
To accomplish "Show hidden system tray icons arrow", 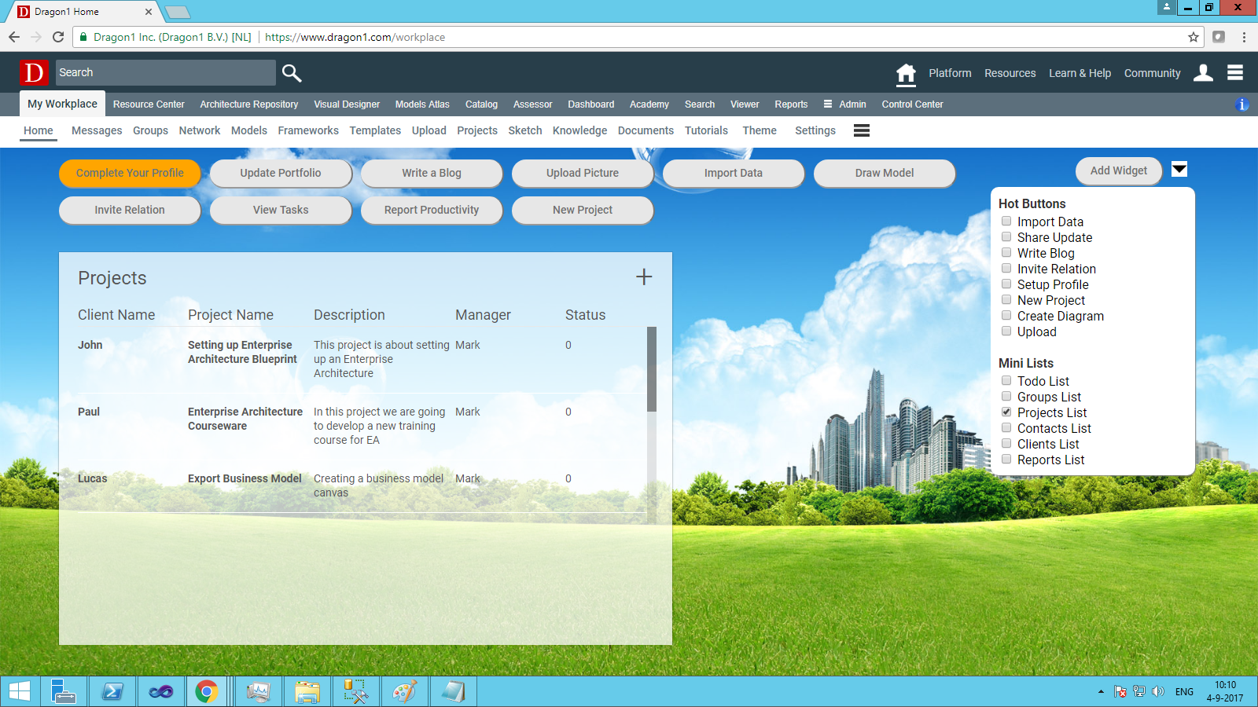I will point(1101,691).
